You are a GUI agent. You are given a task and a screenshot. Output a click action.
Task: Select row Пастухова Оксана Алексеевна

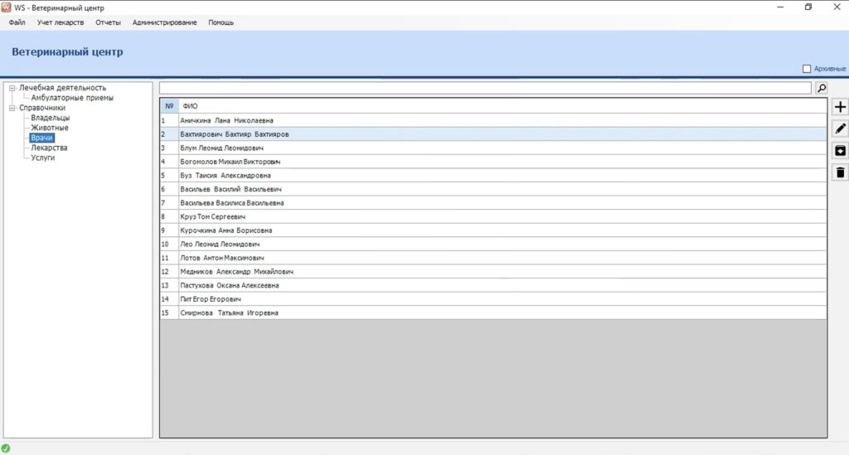[493, 286]
